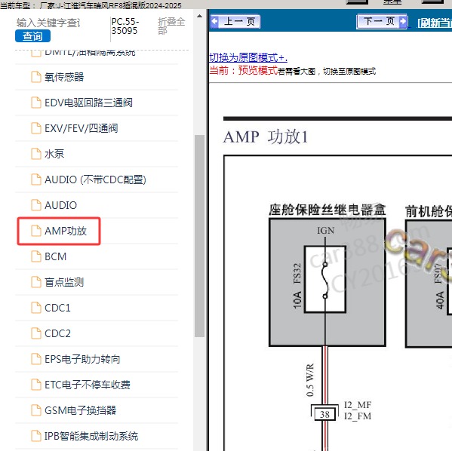This screenshot has height=451, width=452.
Task: Click the refresh current page link
Action: coord(435,23)
